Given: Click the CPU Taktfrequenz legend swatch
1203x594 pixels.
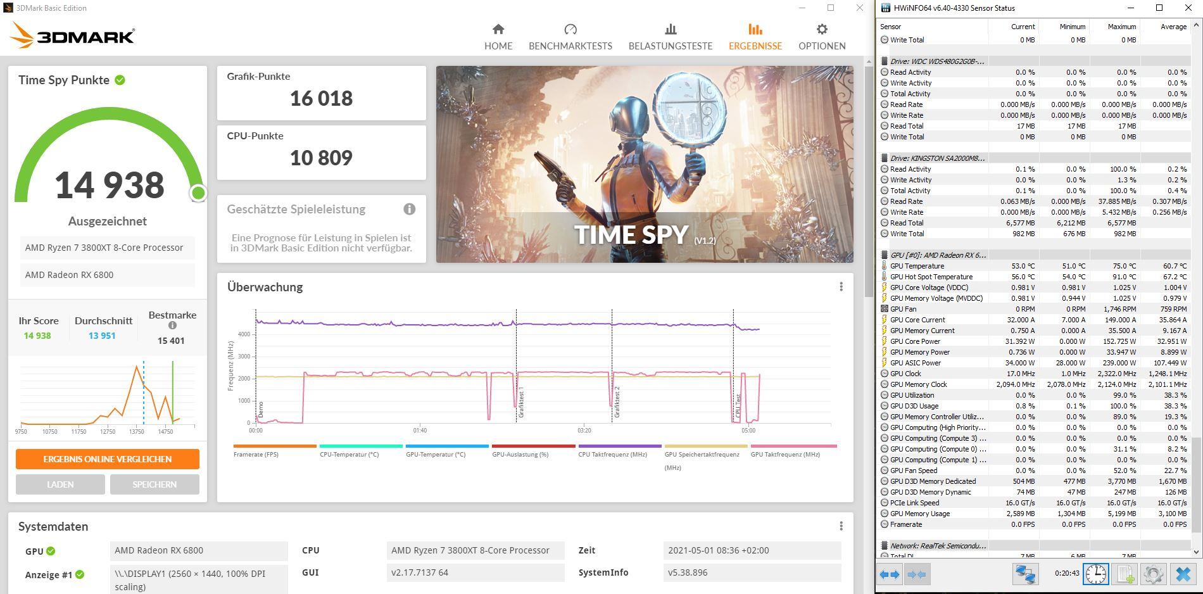Looking at the screenshot, I should click(620, 446).
